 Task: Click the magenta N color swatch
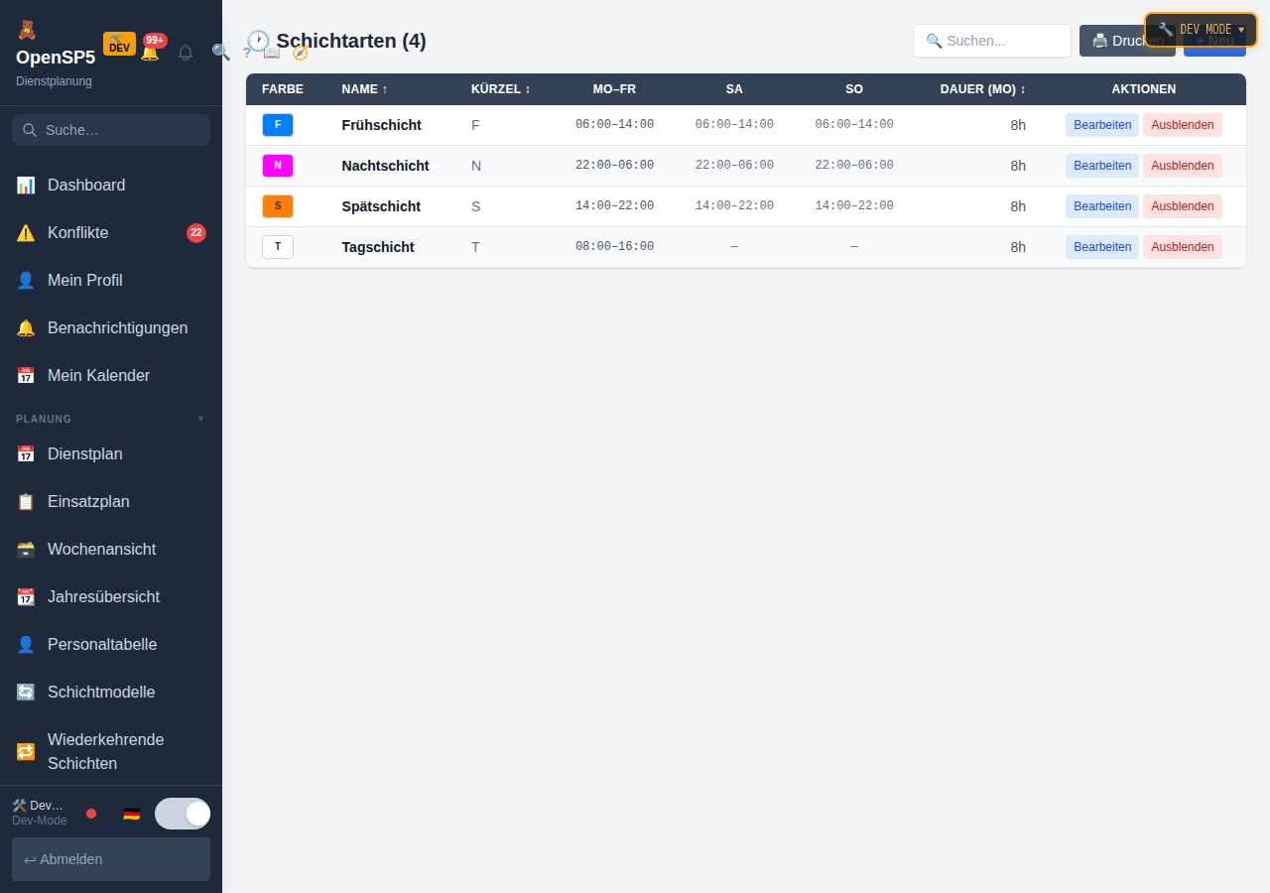click(x=278, y=166)
